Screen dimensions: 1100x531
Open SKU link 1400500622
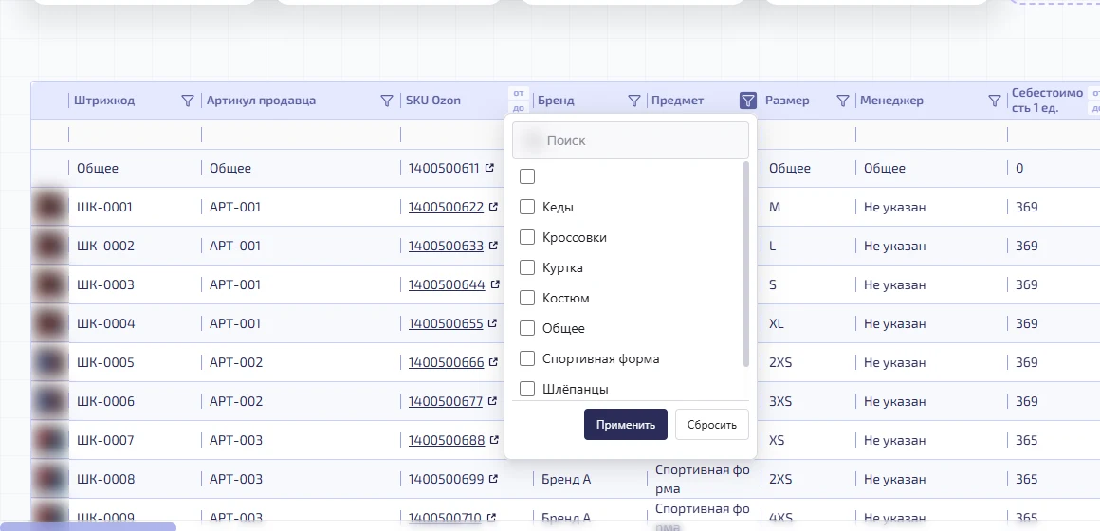coord(447,207)
